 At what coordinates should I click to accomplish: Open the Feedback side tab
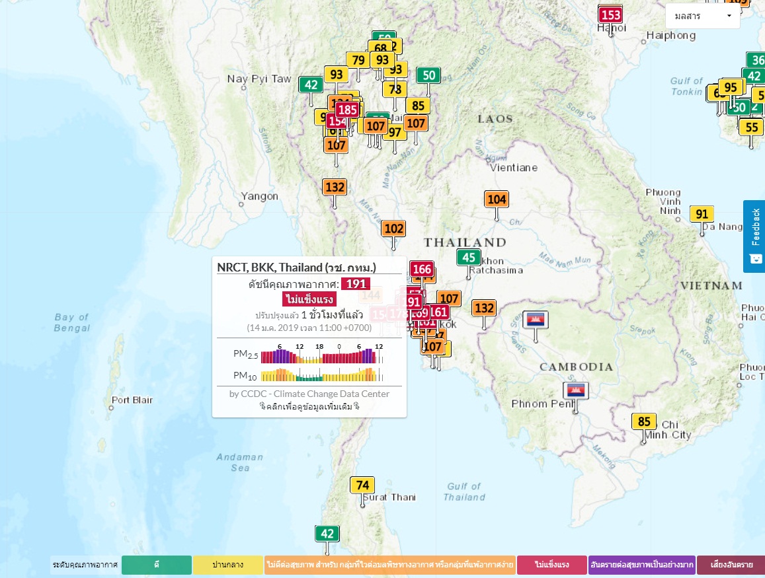754,236
